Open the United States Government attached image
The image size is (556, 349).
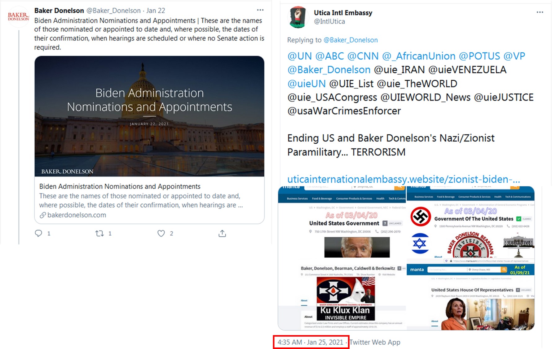(x=342, y=258)
